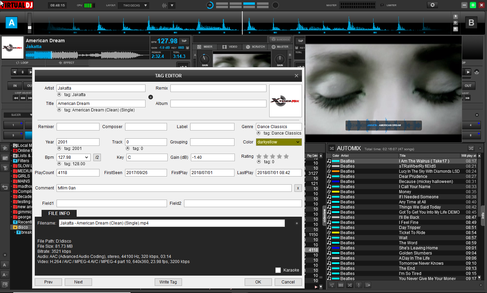Apply tag value to Artist via arrow icon
Viewport: 487px width, 293px height.
(x=59, y=95)
